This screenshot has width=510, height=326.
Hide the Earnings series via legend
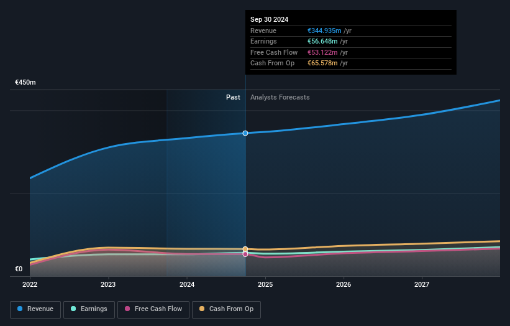(x=89, y=309)
